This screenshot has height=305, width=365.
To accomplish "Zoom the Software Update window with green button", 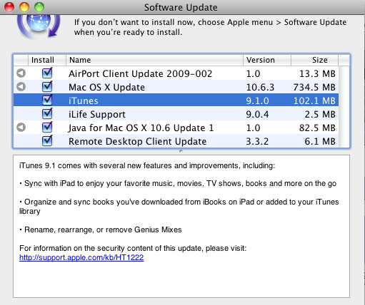I will [x=39, y=7].
